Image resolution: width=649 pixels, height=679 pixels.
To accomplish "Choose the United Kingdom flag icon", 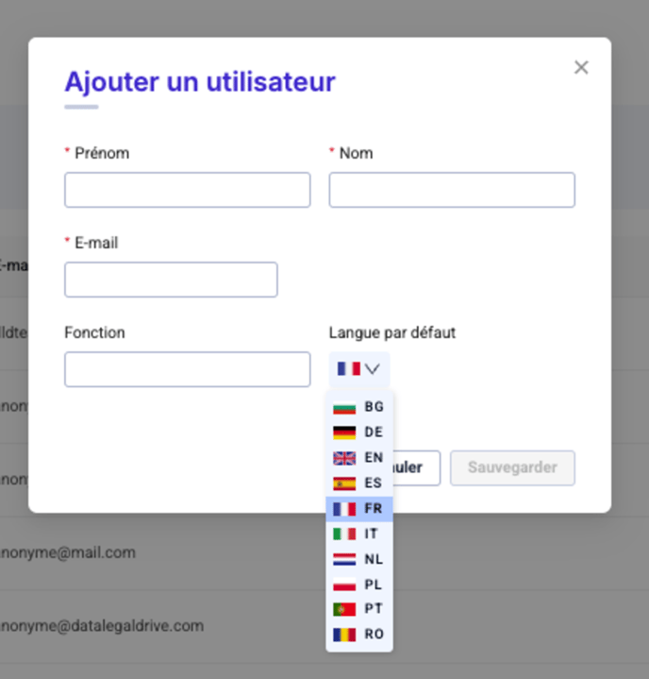I will tap(344, 458).
